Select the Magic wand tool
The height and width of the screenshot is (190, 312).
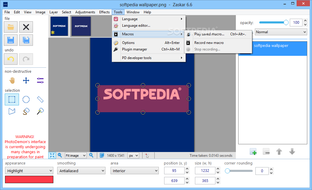click(x=40, y=111)
